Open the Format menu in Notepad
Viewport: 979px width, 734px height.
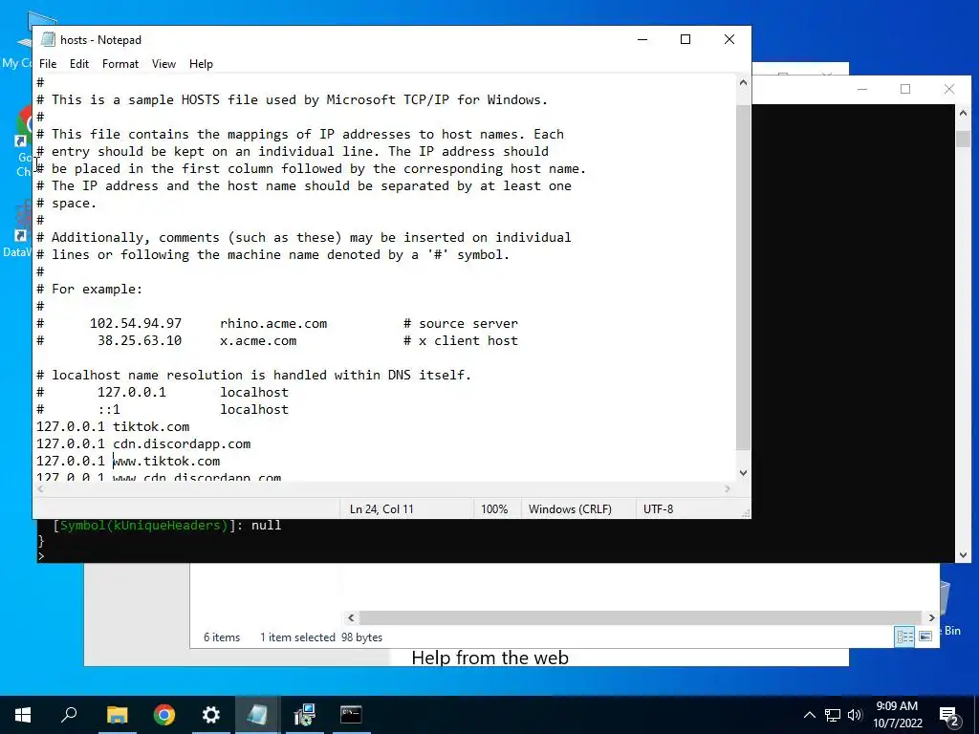[x=120, y=64]
